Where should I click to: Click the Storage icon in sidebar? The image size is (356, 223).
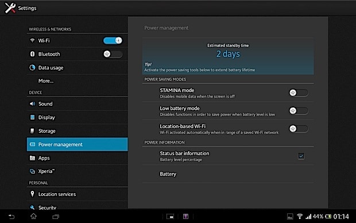click(x=32, y=130)
